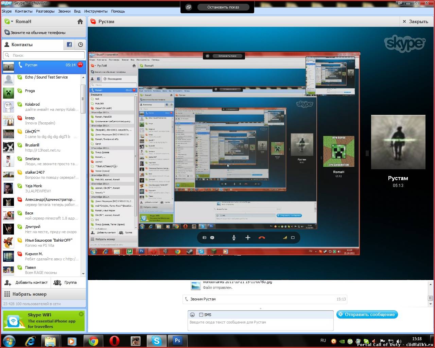Open the Звонки menu

coord(64,11)
